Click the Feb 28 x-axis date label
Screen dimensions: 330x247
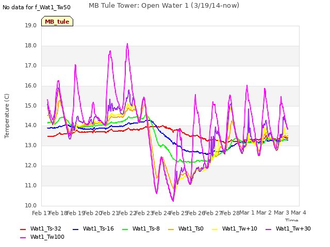pyautogui.click(x=230, y=213)
